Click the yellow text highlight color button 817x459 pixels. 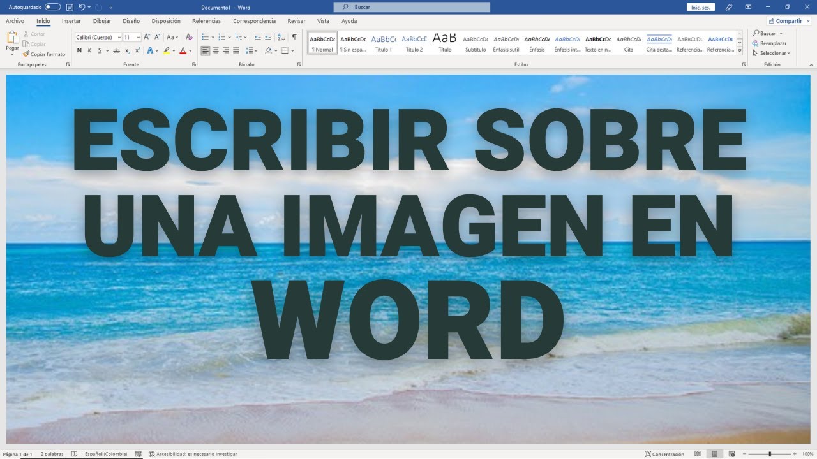click(167, 50)
